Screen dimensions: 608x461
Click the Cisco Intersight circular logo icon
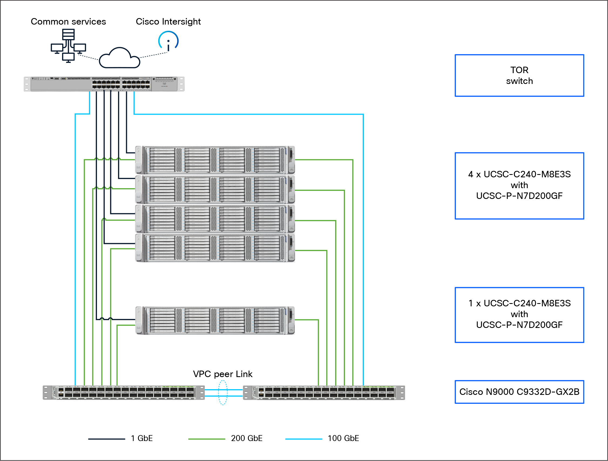click(x=169, y=41)
